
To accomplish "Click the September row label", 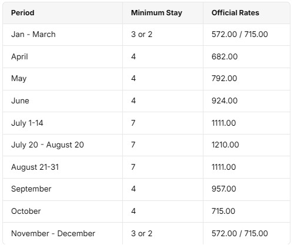I will [31, 189].
